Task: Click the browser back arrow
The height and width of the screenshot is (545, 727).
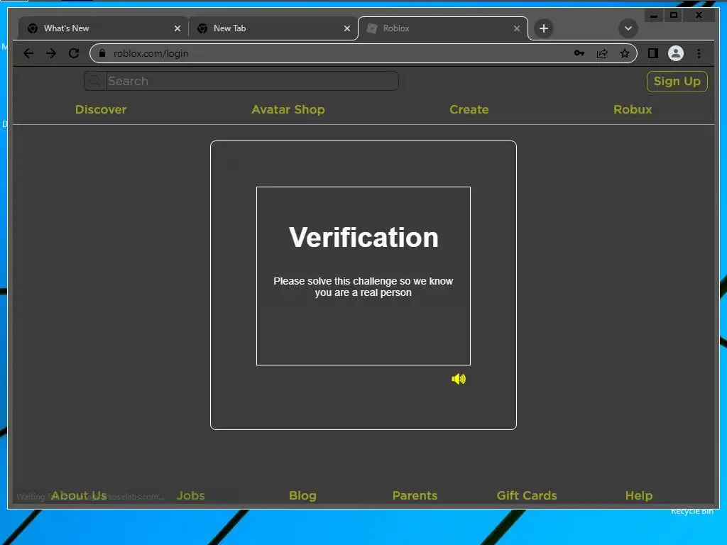Action: tap(28, 53)
